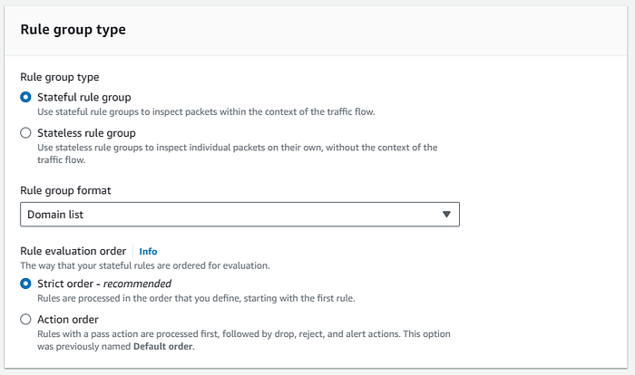Click the dropdown arrow beside Domain list

445,214
